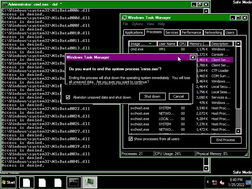The height and width of the screenshot is (189, 252).
Task: Close the csrss.exe confirmation dialog
Action: [193, 57]
